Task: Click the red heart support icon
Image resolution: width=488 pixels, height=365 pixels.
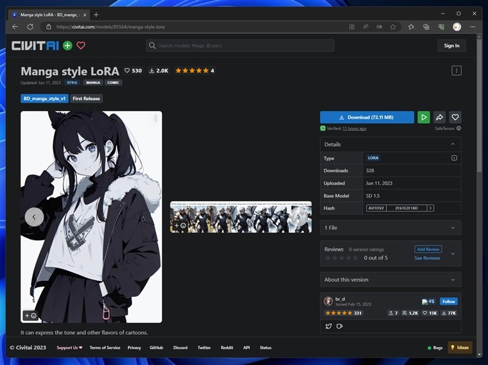Action: tap(81, 46)
